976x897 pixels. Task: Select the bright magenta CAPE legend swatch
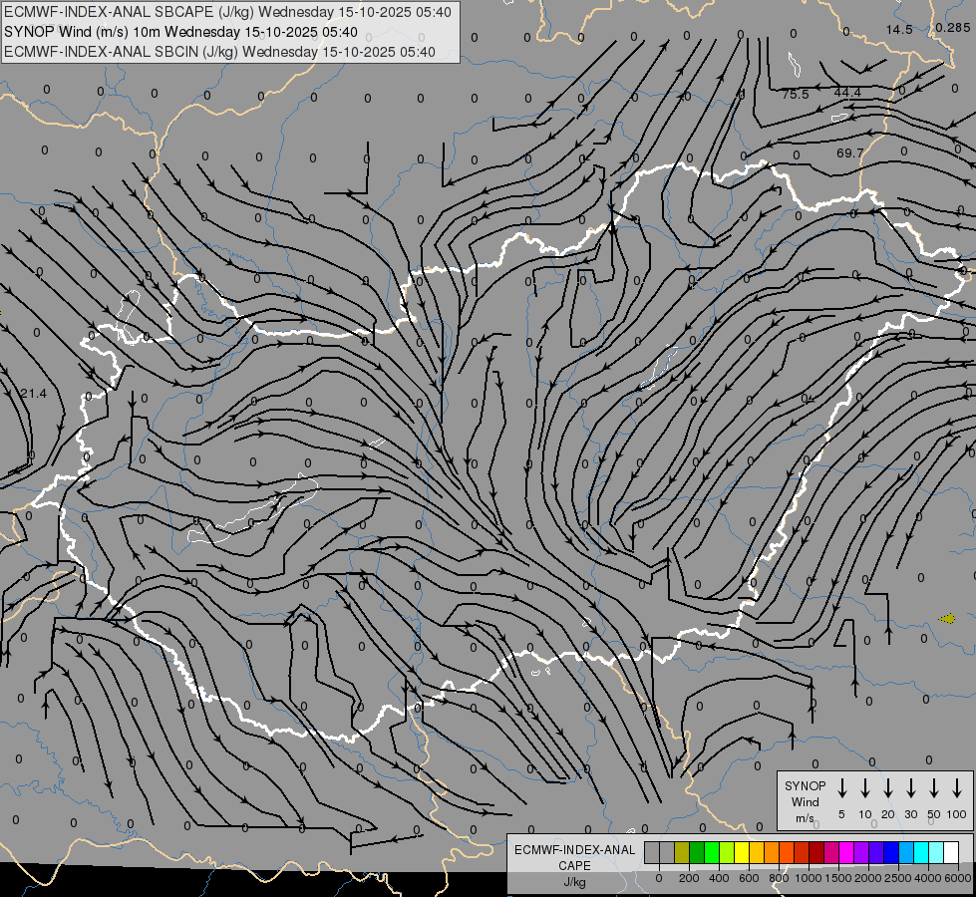pos(846,852)
